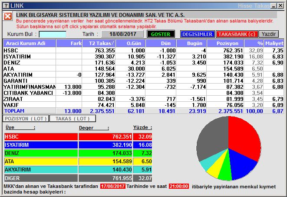This screenshot has width=287, height=197.
Task: Click the question mark help icon in title bar
Action: coord(6,6)
